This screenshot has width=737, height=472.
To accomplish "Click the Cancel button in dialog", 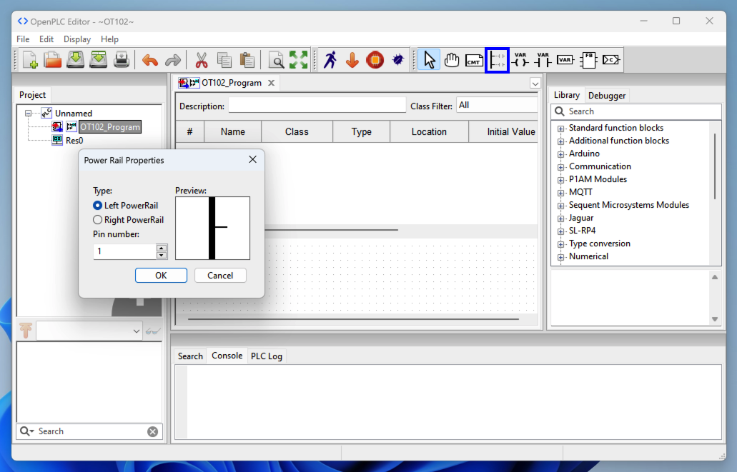I will coord(220,276).
